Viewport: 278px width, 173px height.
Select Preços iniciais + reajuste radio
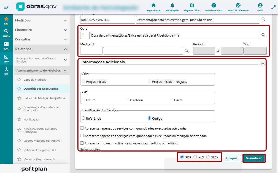(x=149, y=81)
